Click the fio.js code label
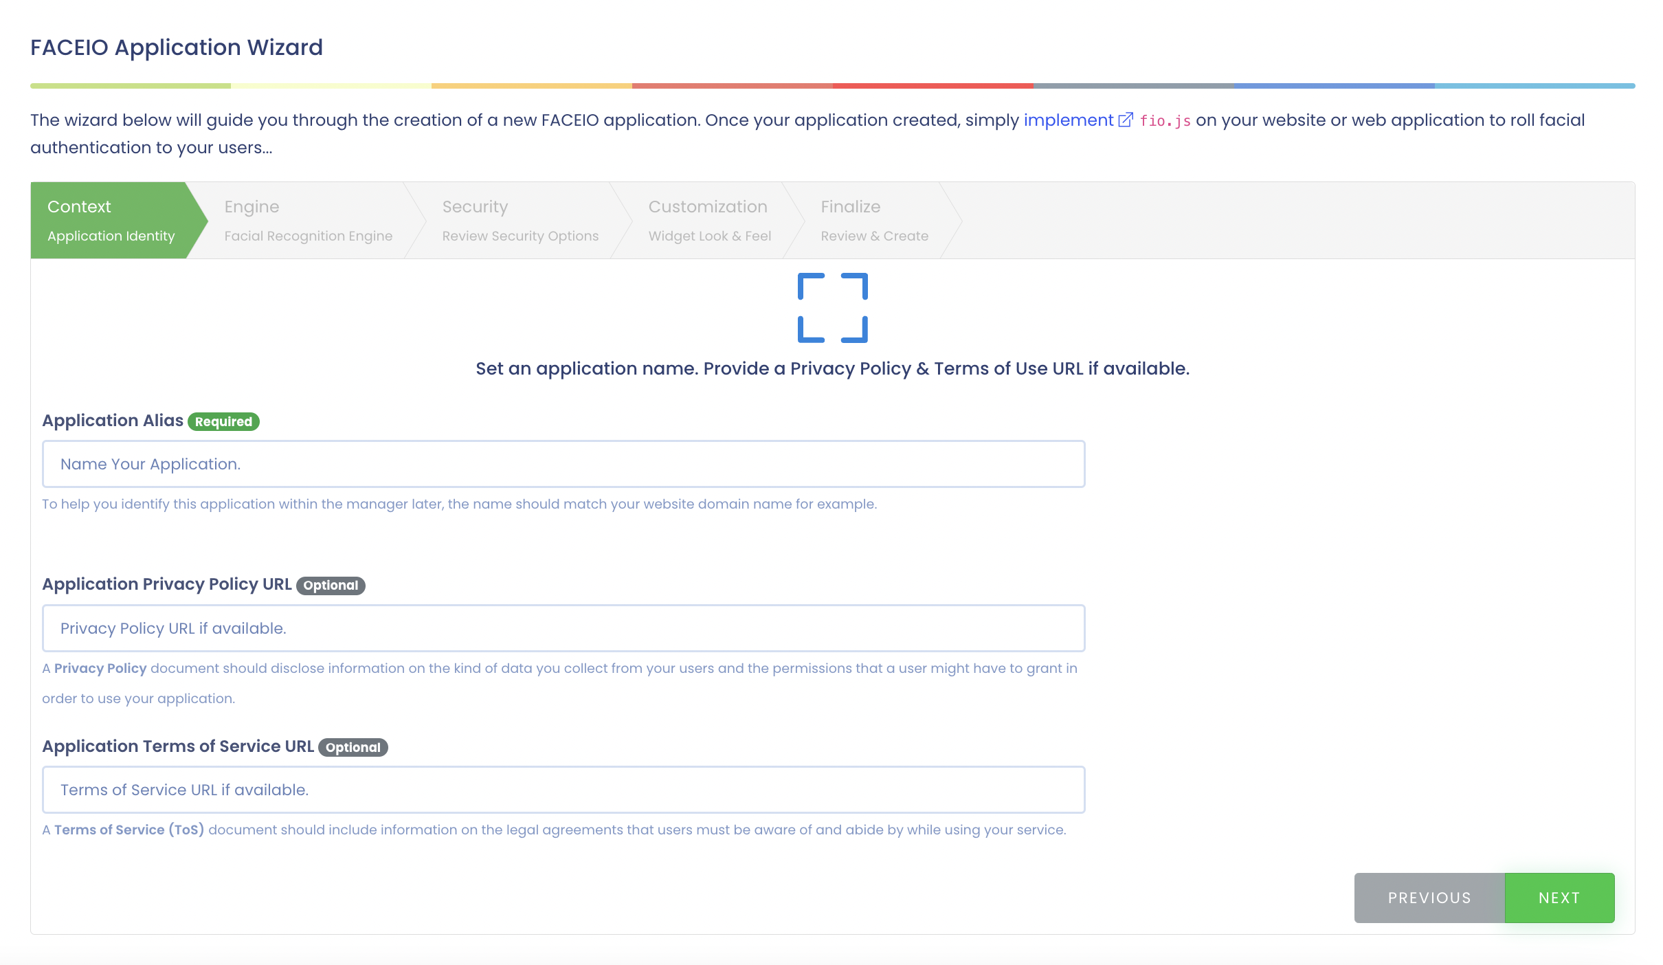The image size is (1663, 965). (x=1165, y=121)
